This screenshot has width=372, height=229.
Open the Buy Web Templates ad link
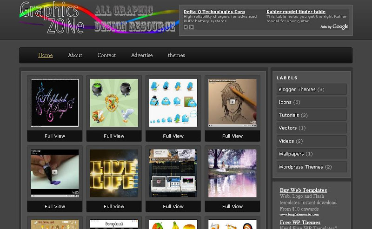(303, 190)
